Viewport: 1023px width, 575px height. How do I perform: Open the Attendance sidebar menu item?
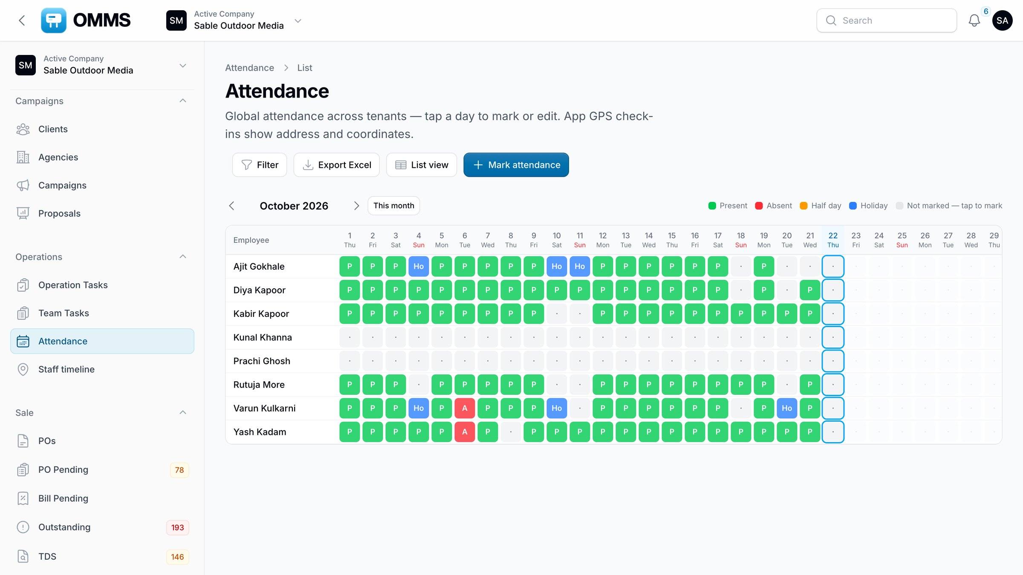pyautogui.click(x=102, y=341)
